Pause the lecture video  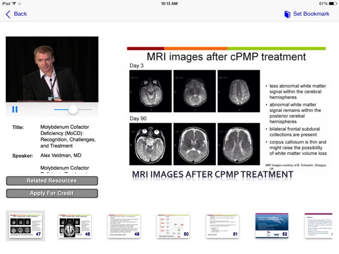(15, 109)
